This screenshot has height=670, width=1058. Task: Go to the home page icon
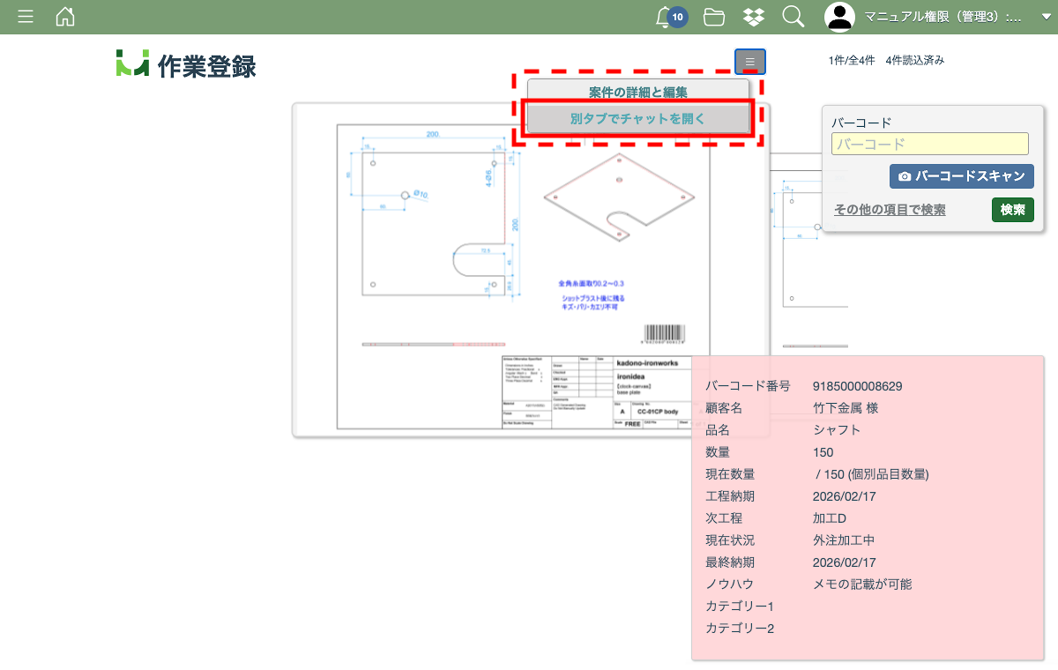click(65, 17)
